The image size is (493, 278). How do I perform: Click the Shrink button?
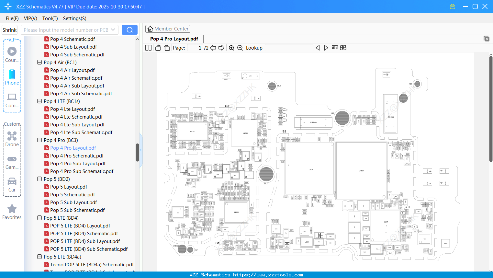point(9,29)
